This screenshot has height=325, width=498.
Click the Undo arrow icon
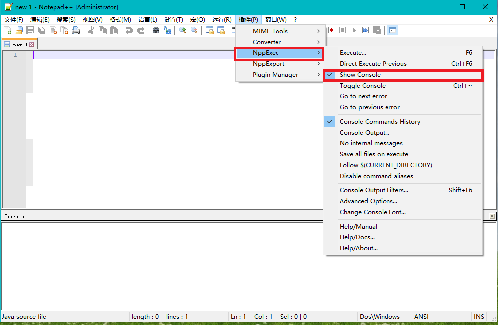[x=129, y=31]
